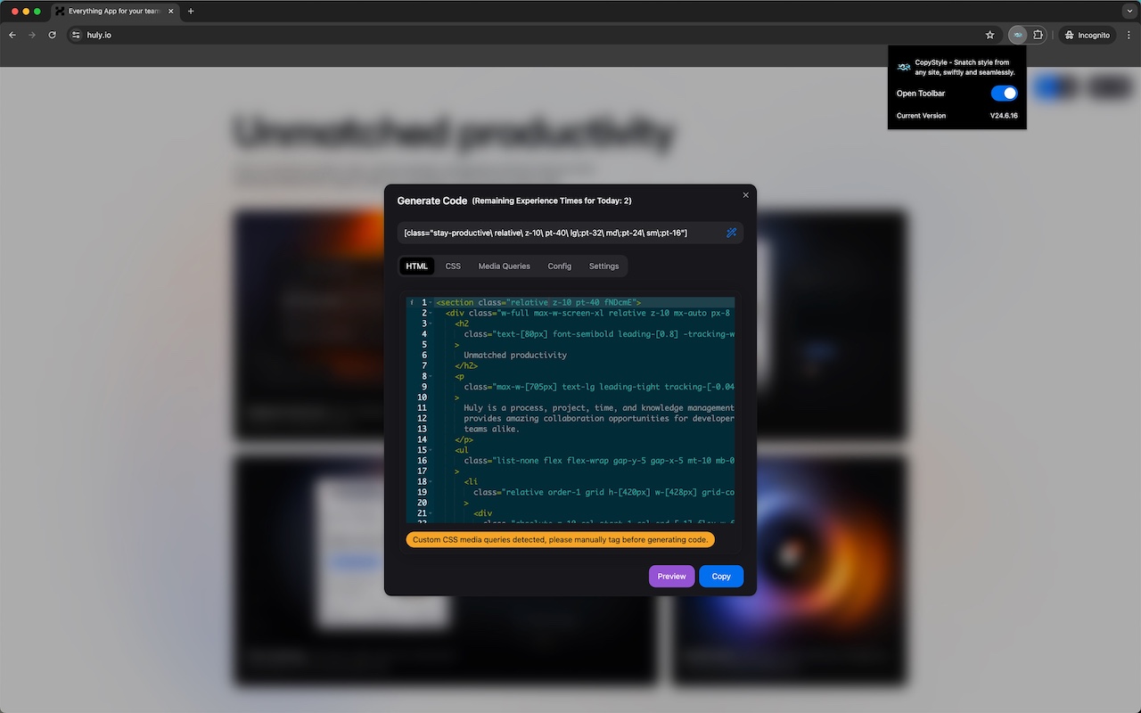The width and height of the screenshot is (1141, 713).
Task: Click the CopyStyle extension icon in toolbar
Action: point(1017,35)
